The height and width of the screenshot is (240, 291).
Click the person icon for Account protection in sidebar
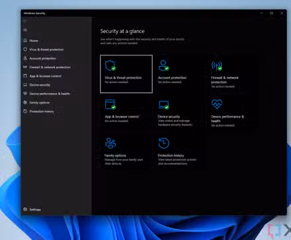(x=25, y=58)
